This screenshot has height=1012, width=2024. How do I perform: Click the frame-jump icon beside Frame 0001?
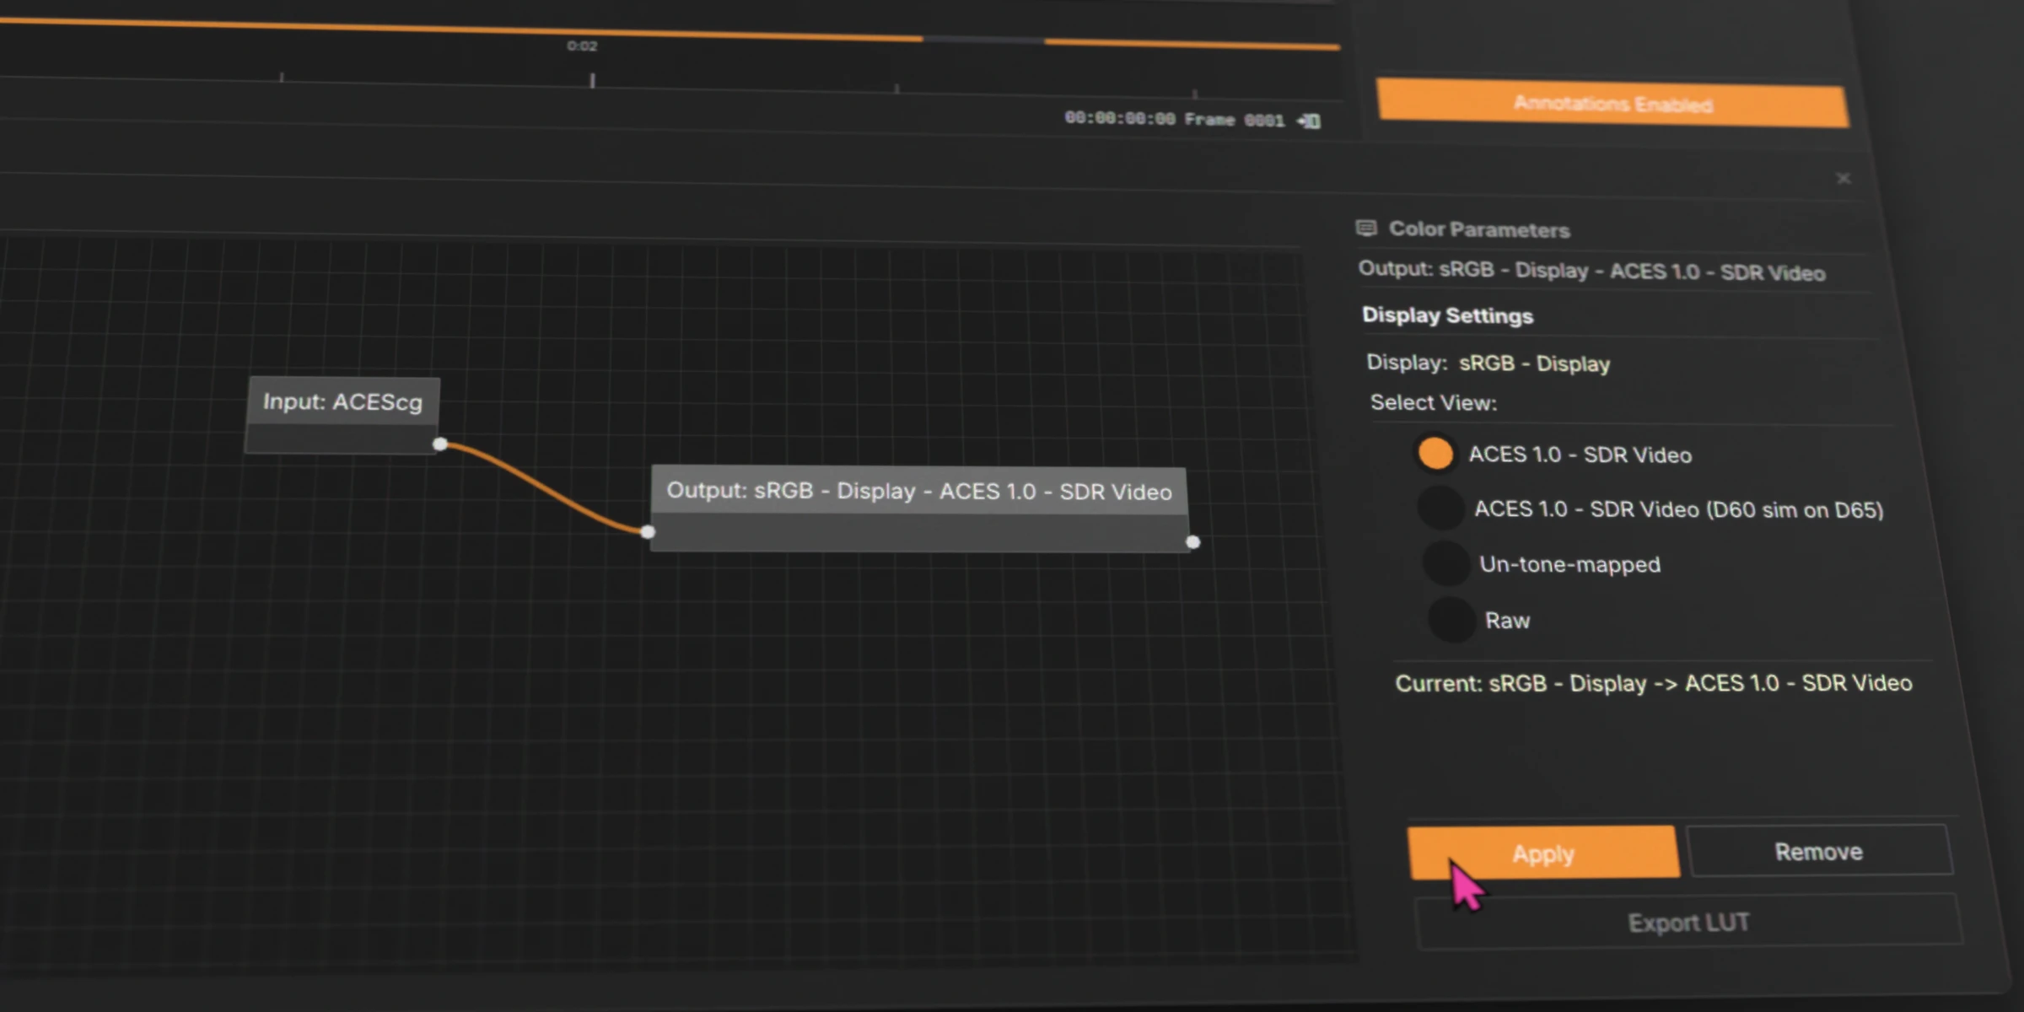(x=1310, y=121)
